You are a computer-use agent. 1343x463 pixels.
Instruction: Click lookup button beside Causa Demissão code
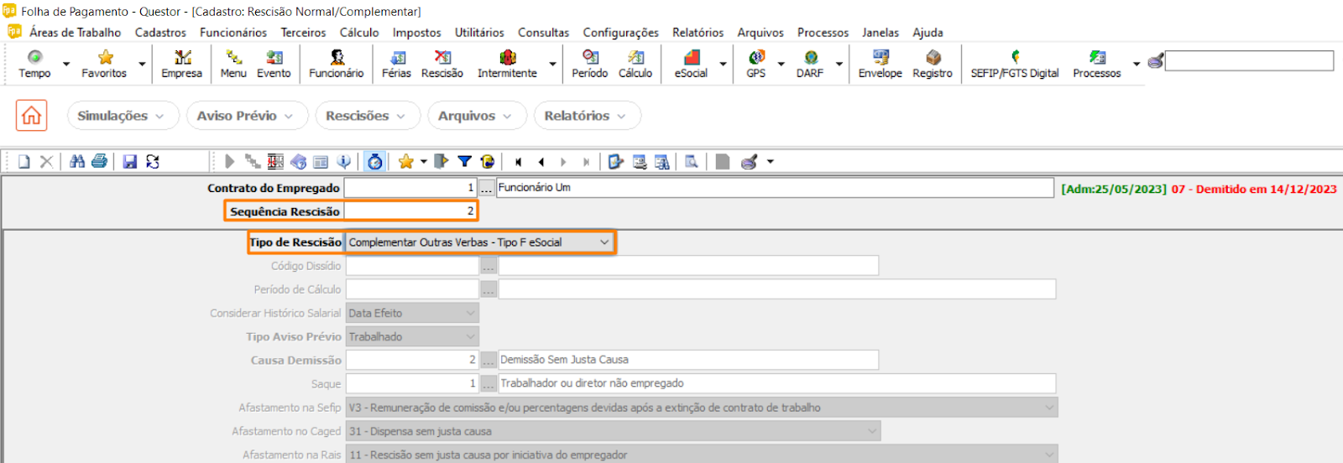coord(489,360)
